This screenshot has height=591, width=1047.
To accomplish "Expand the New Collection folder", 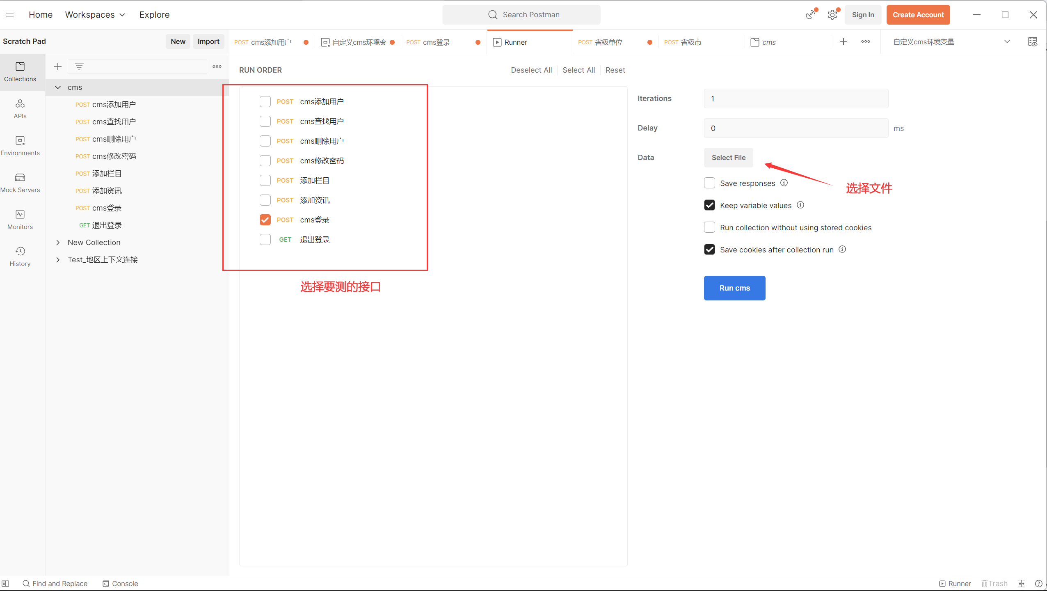I will tap(58, 243).
